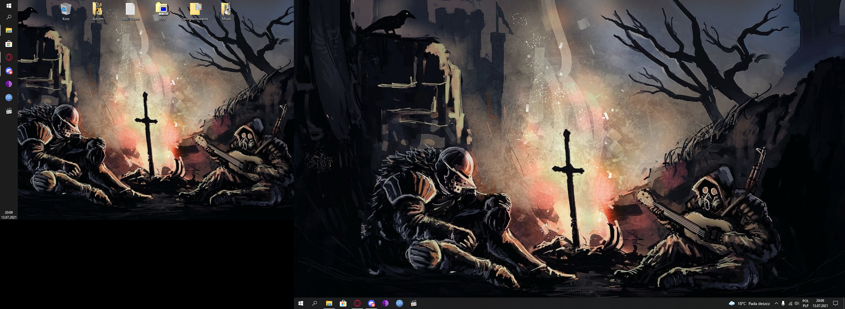Launch Tor Browser from horizontal bottom taskbar
Screen dimensions: 845x309
(385, 303)
